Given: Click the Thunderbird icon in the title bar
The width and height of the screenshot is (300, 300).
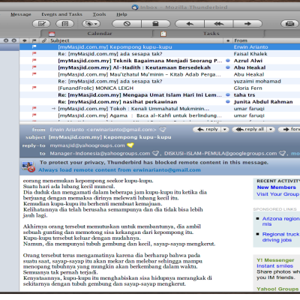Looking at the screenshot, I should (135, 7).
